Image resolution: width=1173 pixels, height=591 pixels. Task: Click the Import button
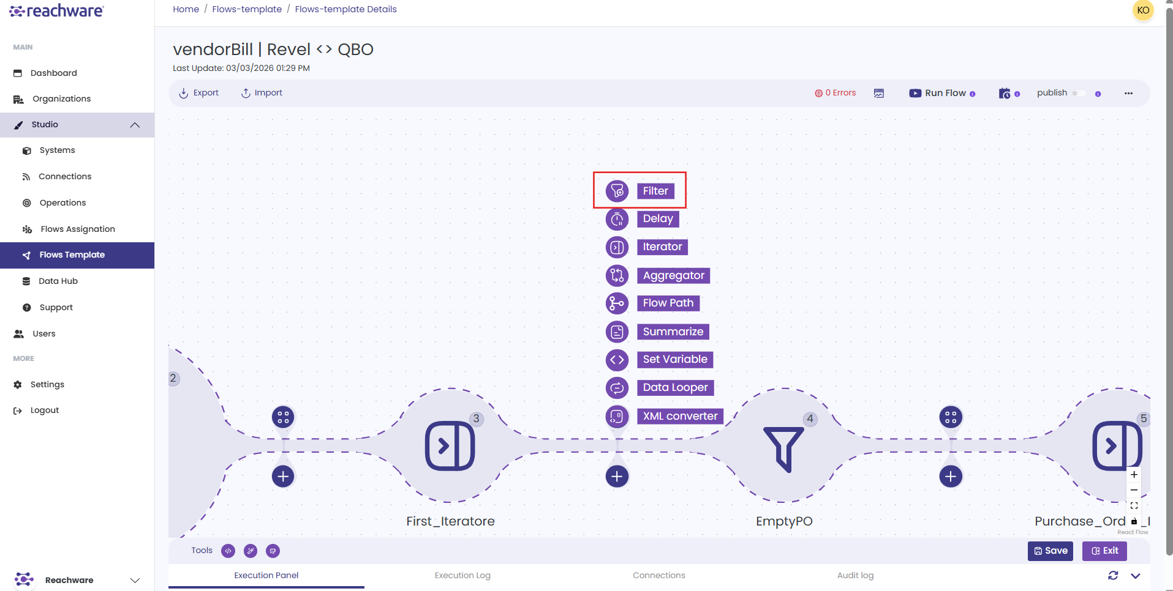tap(262, 93)
